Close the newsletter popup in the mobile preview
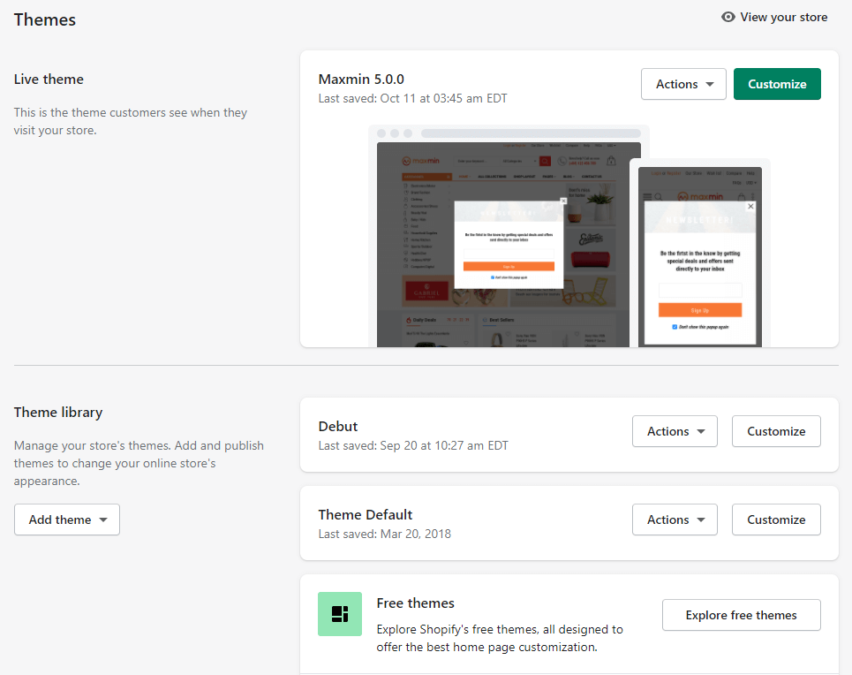The width and height of the screenshot is (852, 675). [750, 206]
